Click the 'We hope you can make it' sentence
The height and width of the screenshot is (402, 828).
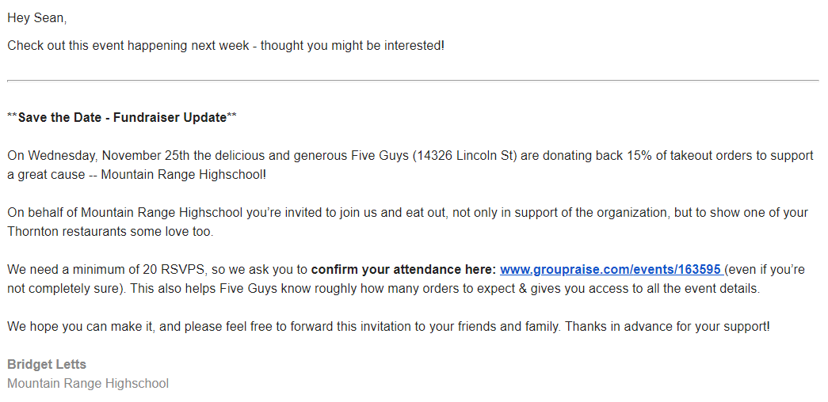81,327
